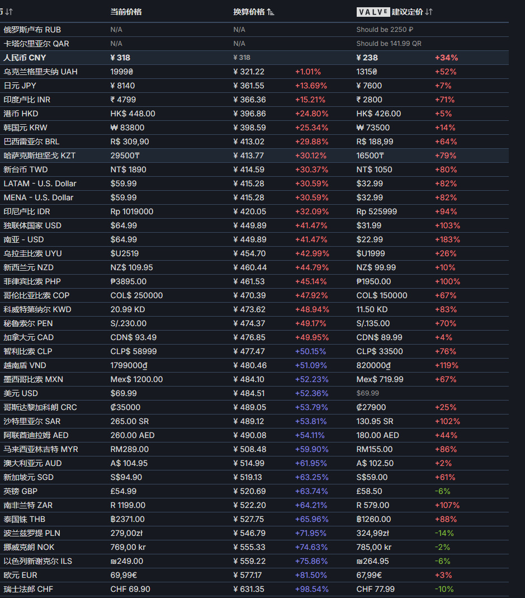
Task: Select the 俄罗斯卢布 RUB currency name
Action: (x=32, y=30)
